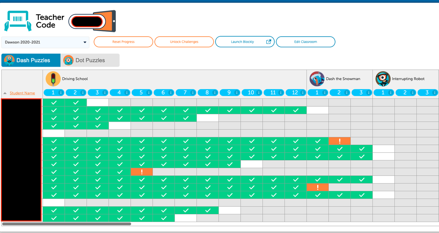Click the Interrupting Robot avatar icon
Screen dimensions: 439x233
point(383,79)
